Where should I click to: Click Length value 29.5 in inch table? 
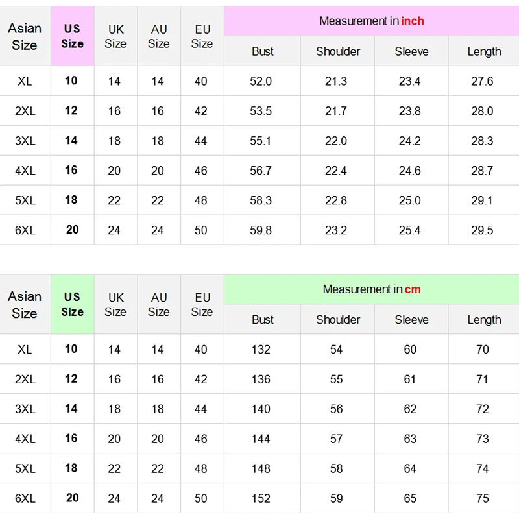(x=482, y=230)
